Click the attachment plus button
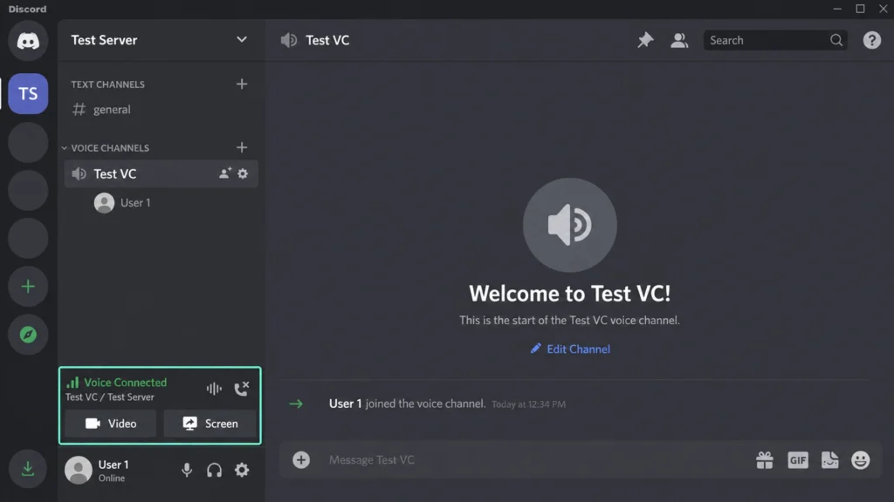The width and height of the screenshot is (894, 502). (x=301, y=460)
